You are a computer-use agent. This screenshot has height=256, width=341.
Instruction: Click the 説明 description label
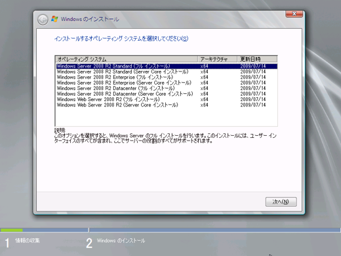click(60, 131)
